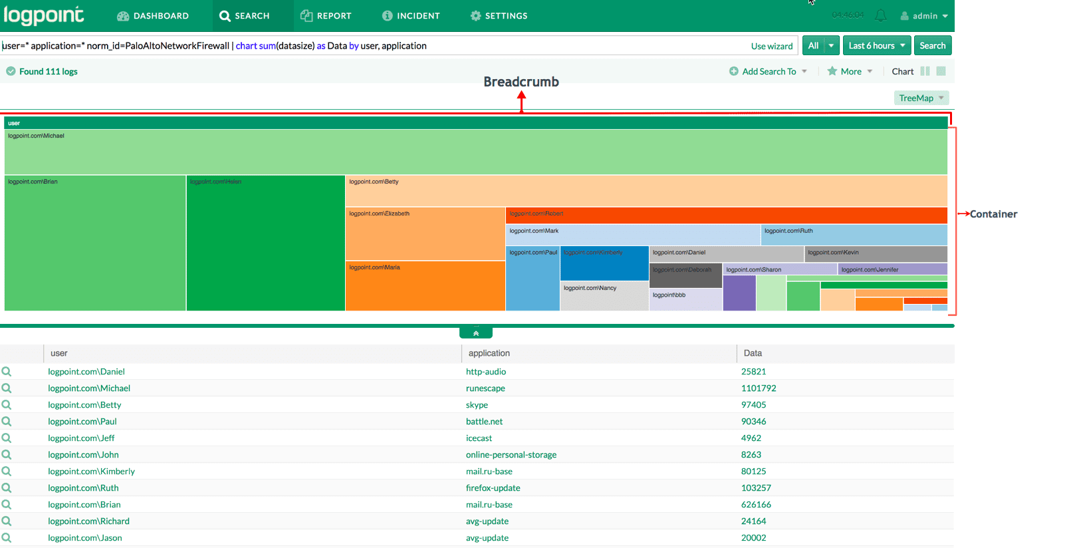Image resolution: width=1081 pixels, height=548 pixels.
Task: Click the http-audio application link
Action: pyautogui.click(x=486, y=372)
